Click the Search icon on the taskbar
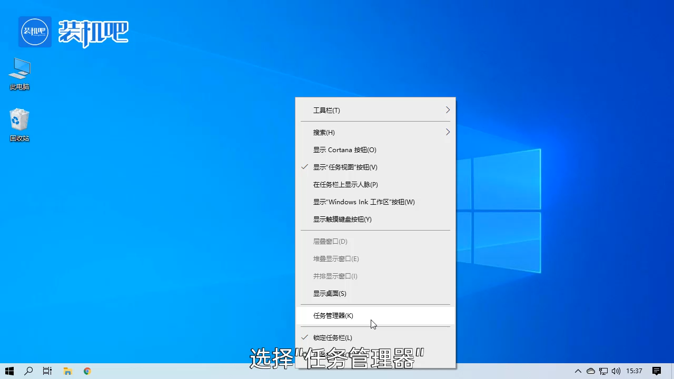Viewport: 674px width, 379px height. click(28, 371)
